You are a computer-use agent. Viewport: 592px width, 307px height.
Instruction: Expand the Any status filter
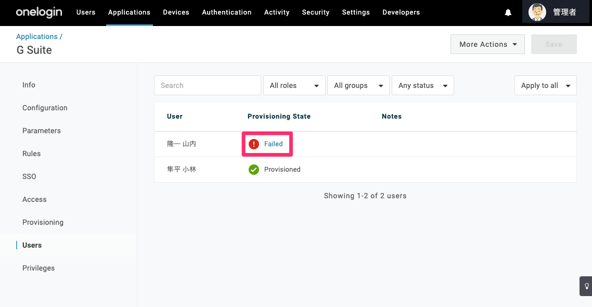(423, 85)
